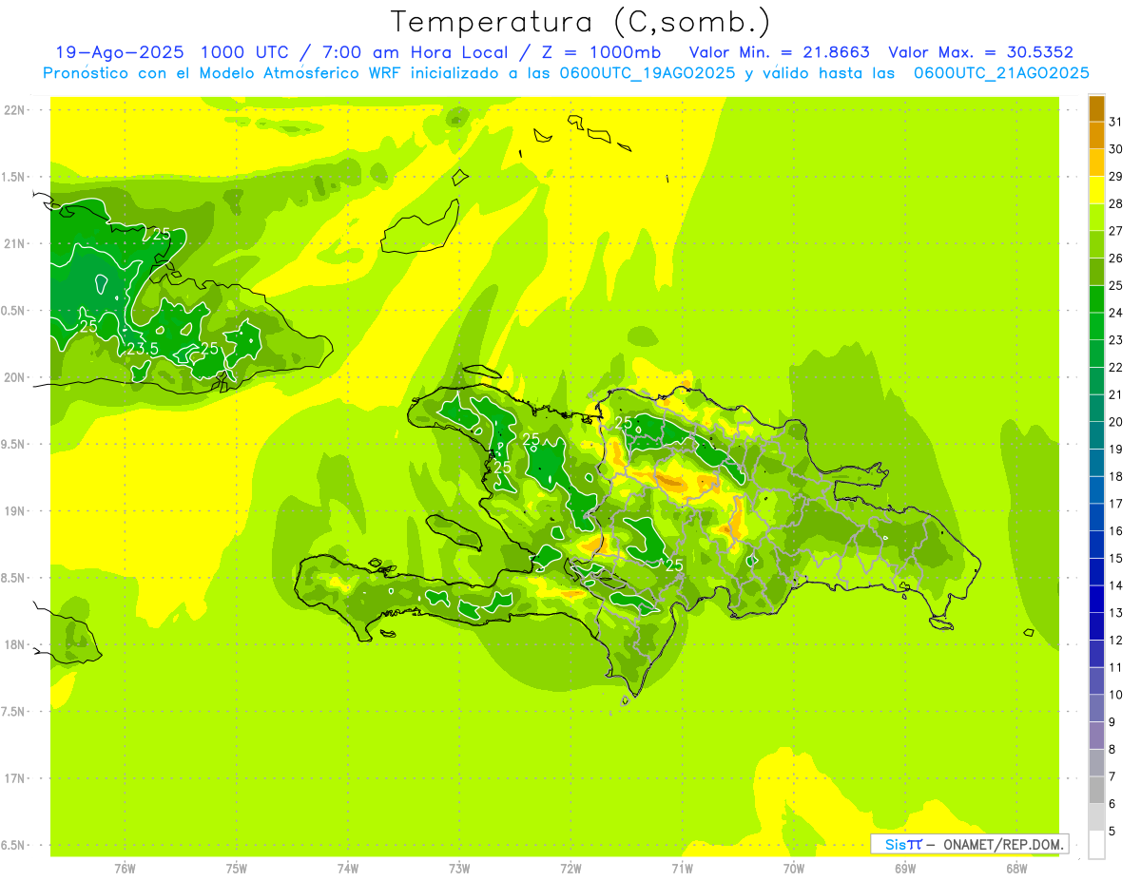
Task: Pick the green legend band between 24 and 25
Action: (x=1096, y=298)
